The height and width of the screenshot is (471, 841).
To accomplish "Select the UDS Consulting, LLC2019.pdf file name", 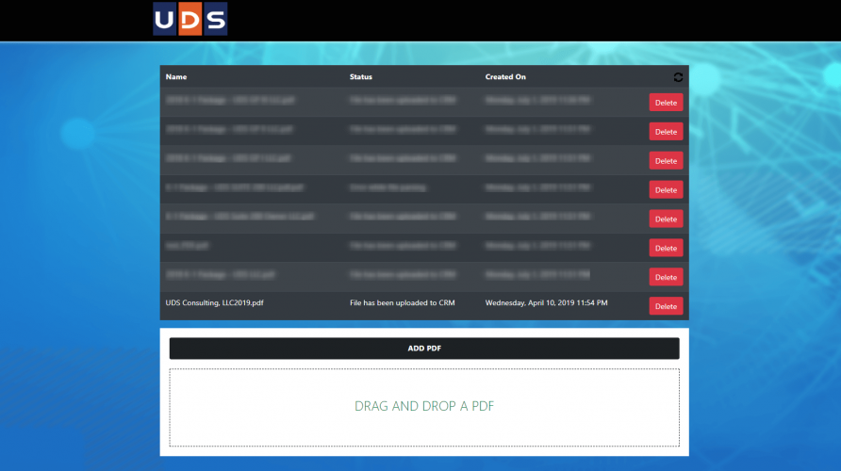I will (215, 302).
